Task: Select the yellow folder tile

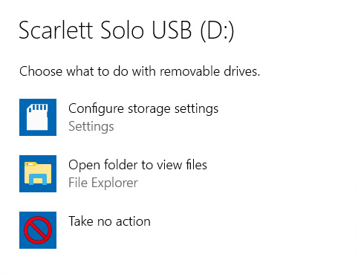Action: point(38,174)
